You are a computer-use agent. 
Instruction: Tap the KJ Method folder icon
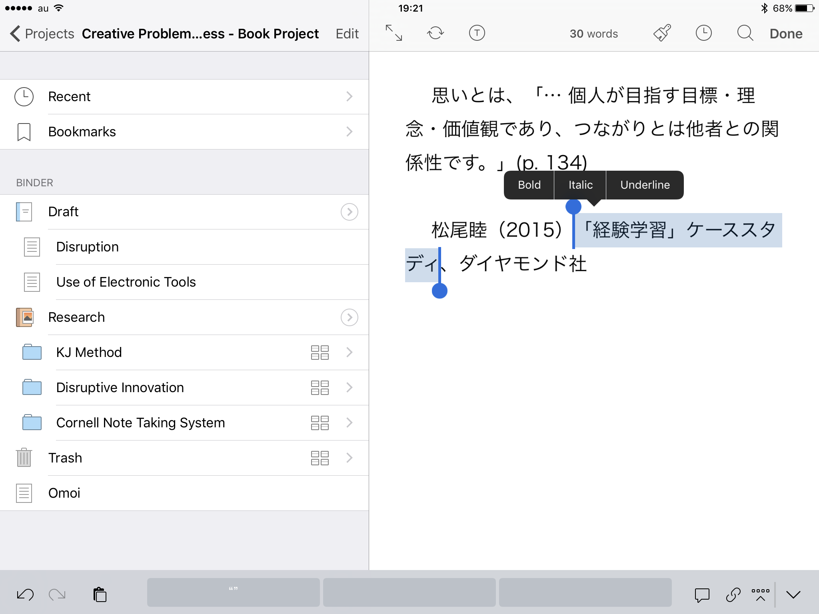click(x=32, y=352)
